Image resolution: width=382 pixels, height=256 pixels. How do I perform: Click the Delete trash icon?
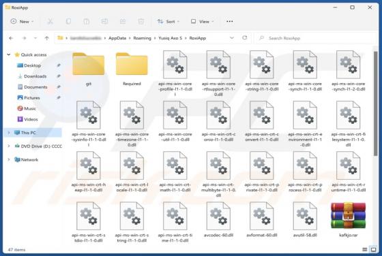pyautogui.click(x=141, y=21)
